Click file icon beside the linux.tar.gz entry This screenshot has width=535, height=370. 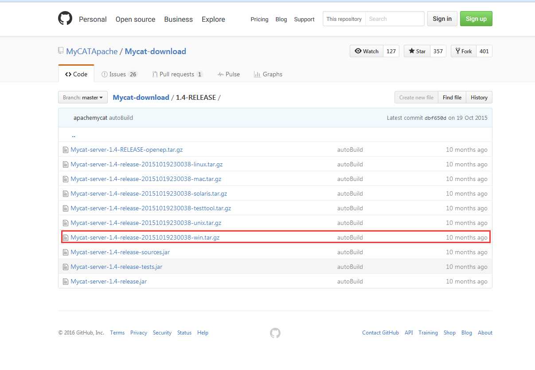click(x=66, y=165)
